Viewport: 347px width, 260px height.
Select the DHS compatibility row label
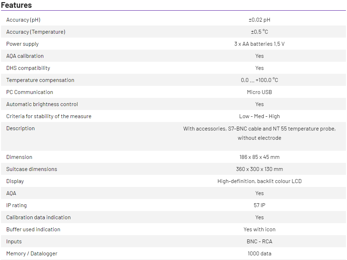click(x=28, y=68)
